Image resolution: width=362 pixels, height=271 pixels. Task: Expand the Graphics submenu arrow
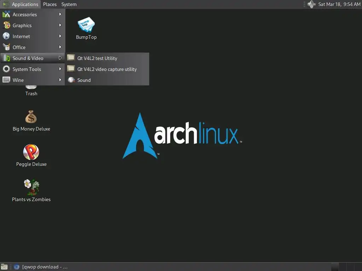(x=60, y=25)
